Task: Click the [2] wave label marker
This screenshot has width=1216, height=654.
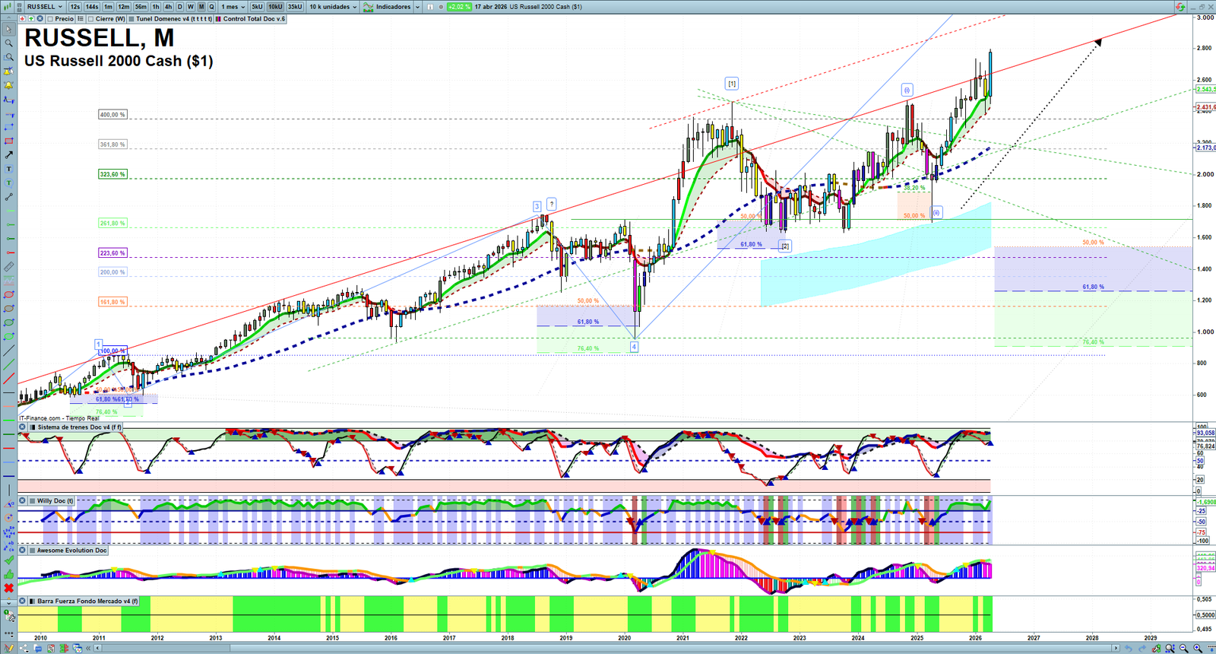Action: pos(785,246)
